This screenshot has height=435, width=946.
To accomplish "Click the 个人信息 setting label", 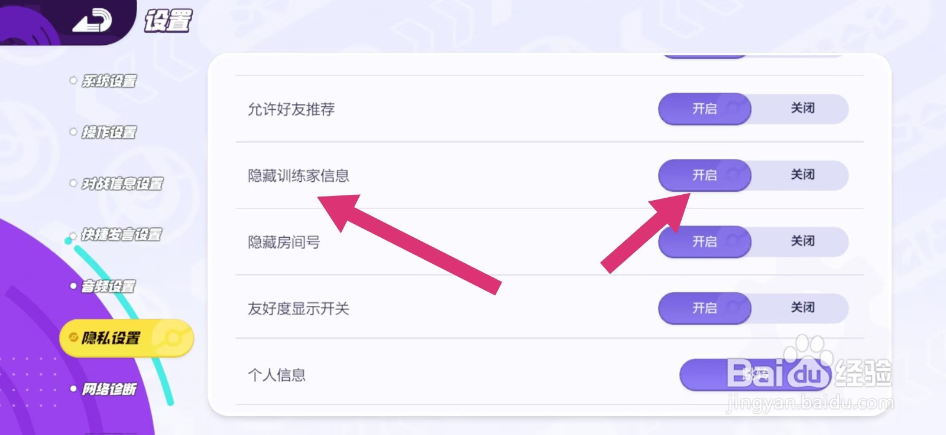I will click(x=277, y=375).
